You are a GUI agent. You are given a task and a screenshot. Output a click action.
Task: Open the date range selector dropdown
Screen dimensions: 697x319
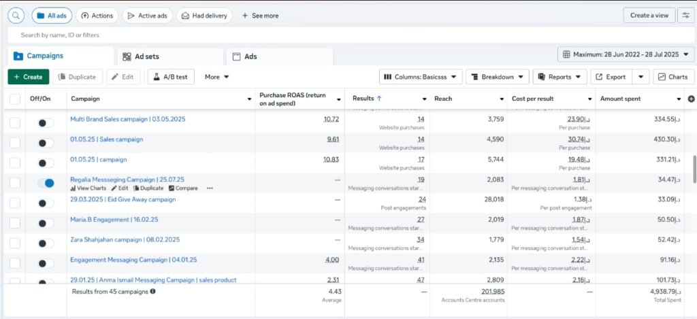click(x=626, y=54)
